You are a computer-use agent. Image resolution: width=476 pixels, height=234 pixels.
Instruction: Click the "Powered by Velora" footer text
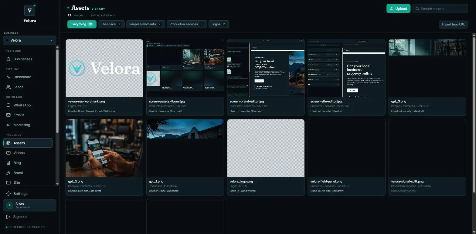click(x=27, y=227)
